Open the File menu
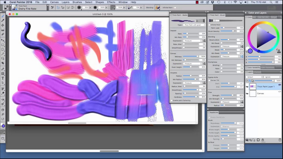 click(37, 2)
